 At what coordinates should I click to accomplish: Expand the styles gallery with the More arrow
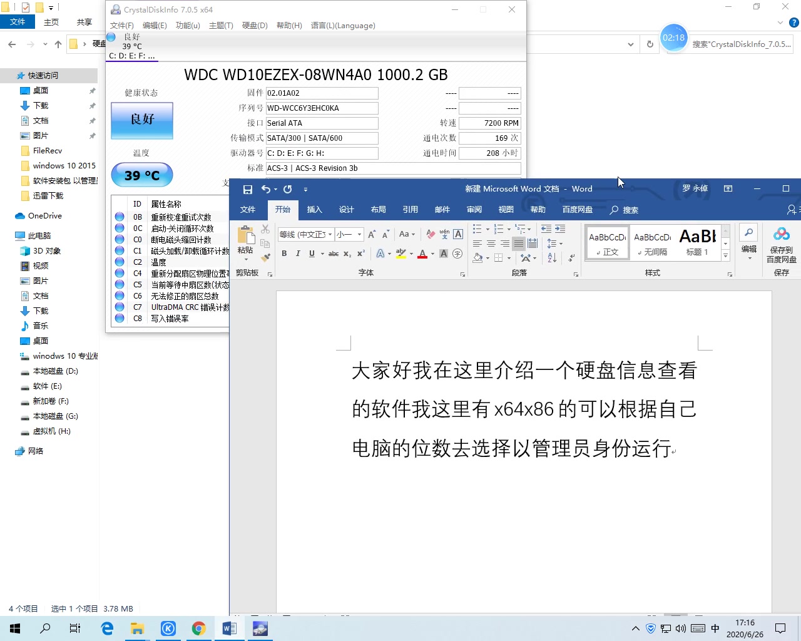[726, 255]
